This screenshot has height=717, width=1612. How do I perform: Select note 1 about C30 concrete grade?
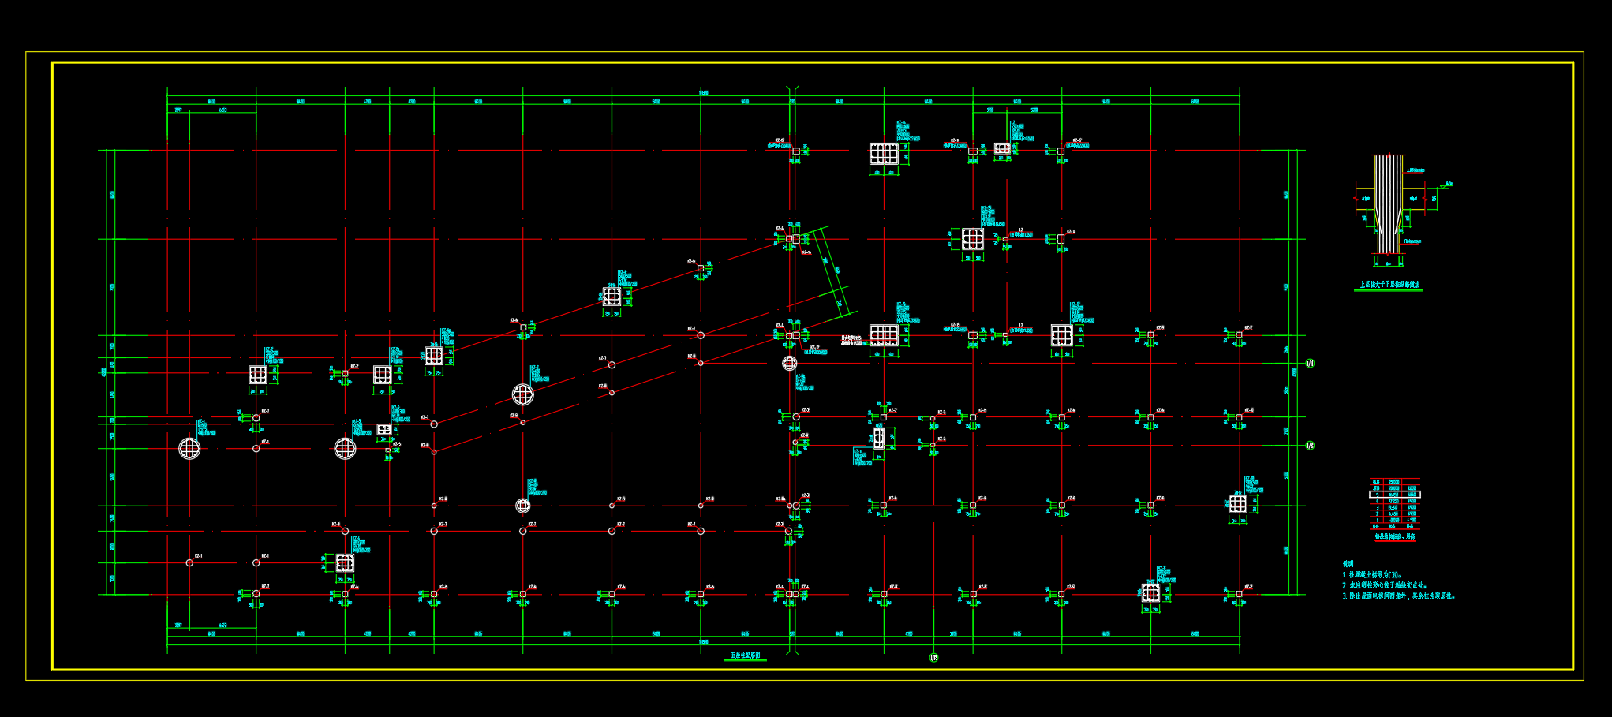(1372, 575)
